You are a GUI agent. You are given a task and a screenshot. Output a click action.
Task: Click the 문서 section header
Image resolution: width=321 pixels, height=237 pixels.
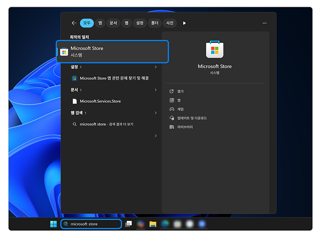point(74,90)
